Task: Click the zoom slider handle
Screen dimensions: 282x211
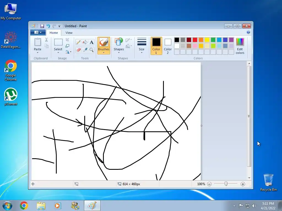Action: 226,184
